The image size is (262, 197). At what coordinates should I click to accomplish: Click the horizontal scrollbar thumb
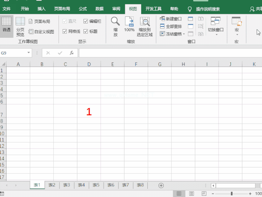(x=235, y=186)
